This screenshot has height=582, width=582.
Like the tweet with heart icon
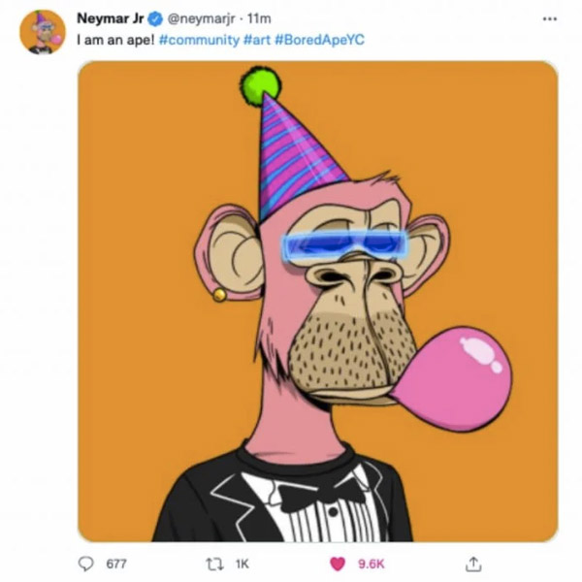[x=338, y=565]
